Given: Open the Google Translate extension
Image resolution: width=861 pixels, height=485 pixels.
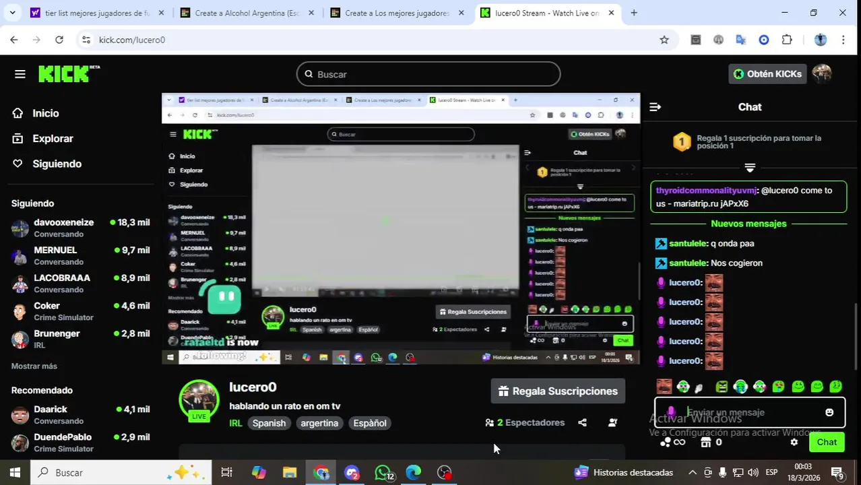Looking at the screenshot, I should 741,40.
